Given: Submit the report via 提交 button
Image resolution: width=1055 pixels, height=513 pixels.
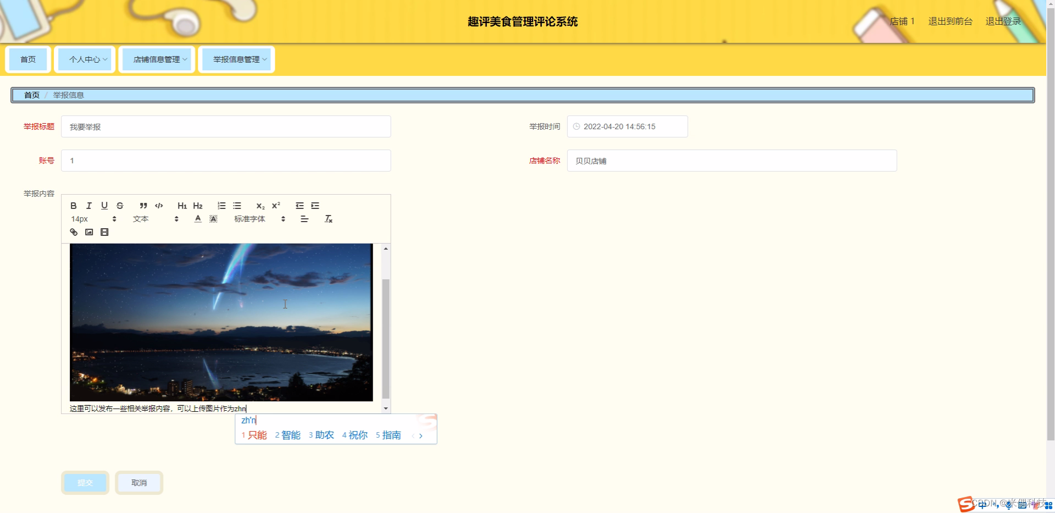Looking at the screenshot, I should click(85, 482).
